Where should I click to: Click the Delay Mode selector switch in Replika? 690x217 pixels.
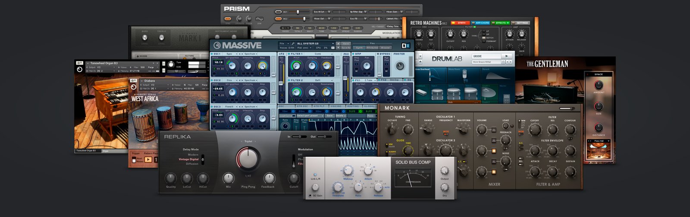click(203, 159)
